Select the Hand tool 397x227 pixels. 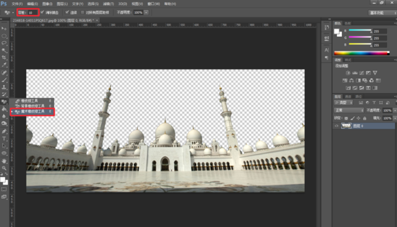click(4, 161)
